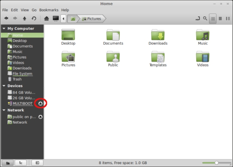Switch to compact view
233x167 pixels.
(228, 19)
